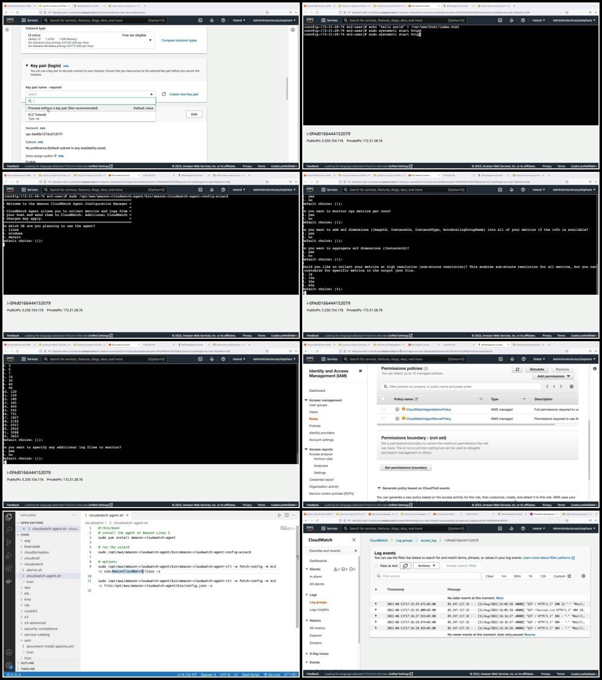The height and width of the screenshot is (680, 602).
Task: Click the 30m time range filter
Action: pos(517,576)
